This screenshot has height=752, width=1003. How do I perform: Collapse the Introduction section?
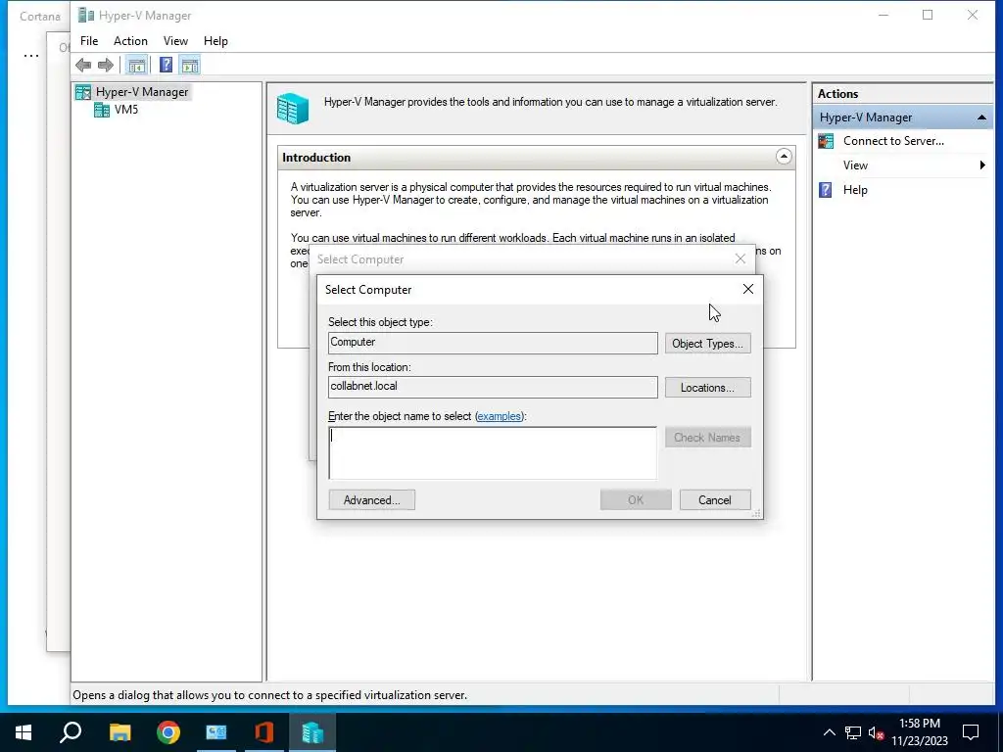coord(784,157)
